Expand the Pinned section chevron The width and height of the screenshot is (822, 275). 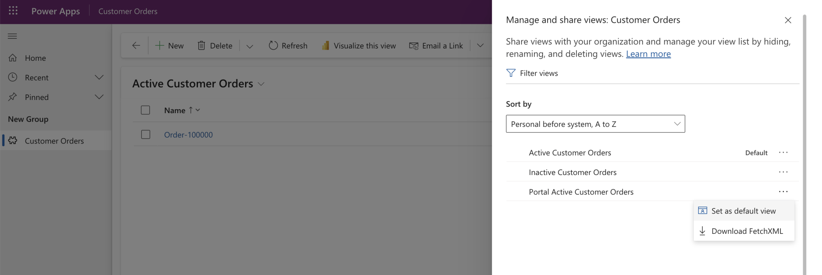(99, 97)
